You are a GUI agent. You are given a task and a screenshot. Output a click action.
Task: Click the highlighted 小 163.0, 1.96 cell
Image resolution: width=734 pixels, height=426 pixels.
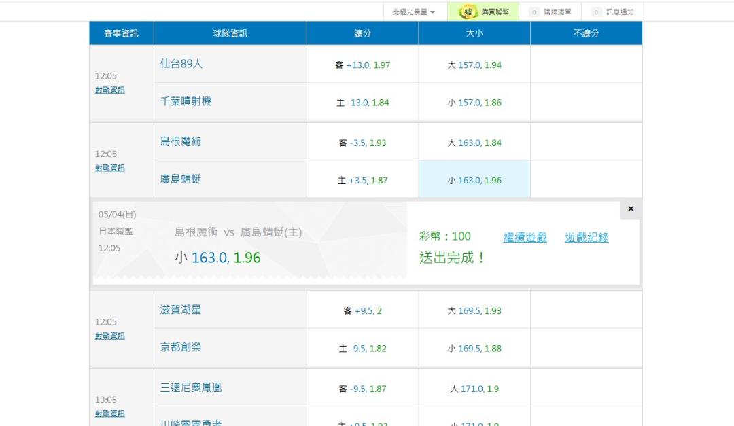pos(474,180)
